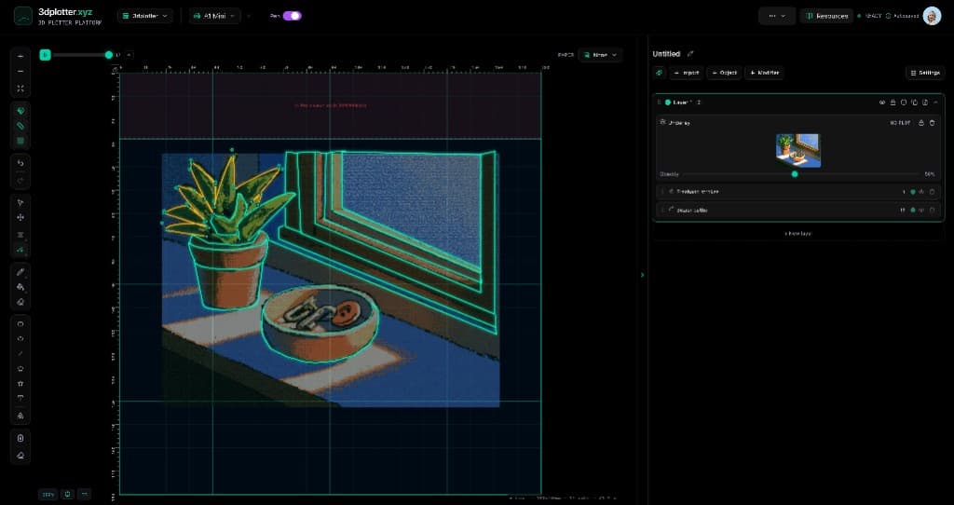Click the playback progress slider handle
954x505 pixels.
pos(109,55)
